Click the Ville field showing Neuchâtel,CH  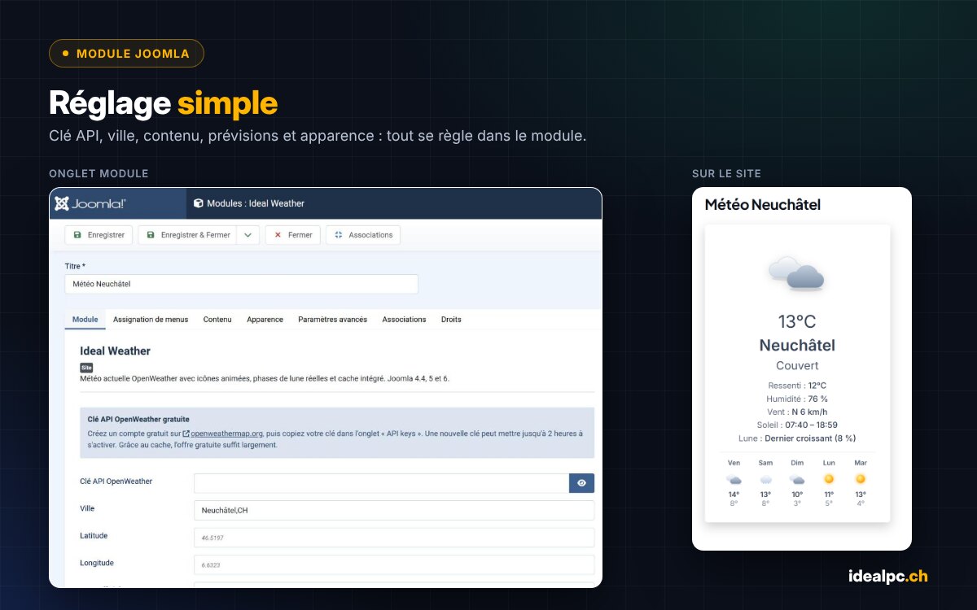394,510
